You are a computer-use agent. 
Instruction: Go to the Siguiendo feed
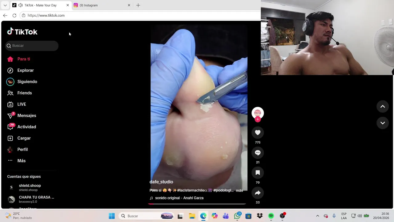click(x=22, y=82)
